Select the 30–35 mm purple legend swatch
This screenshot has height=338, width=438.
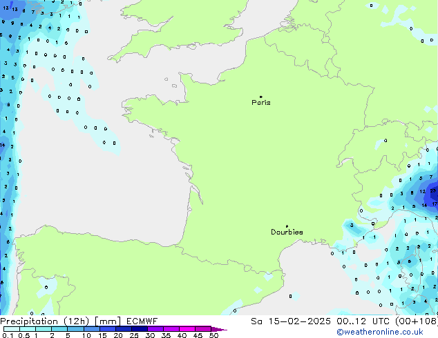pyautogui.click(x=155, y=329)
